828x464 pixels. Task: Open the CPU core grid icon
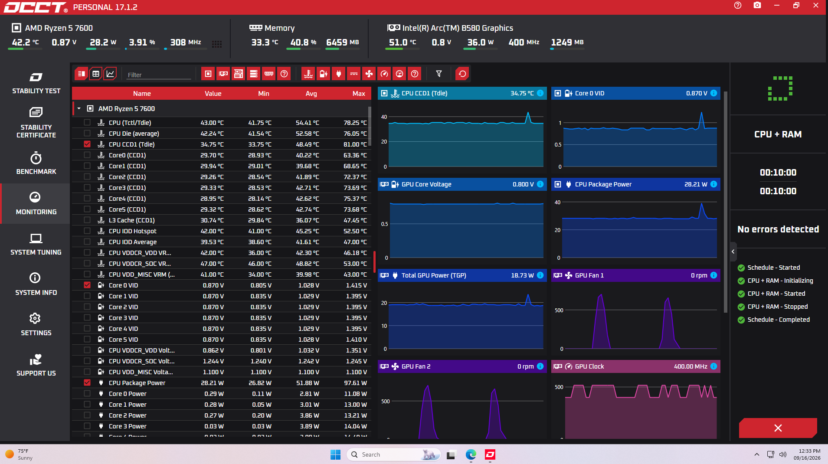tap(217, 43)
